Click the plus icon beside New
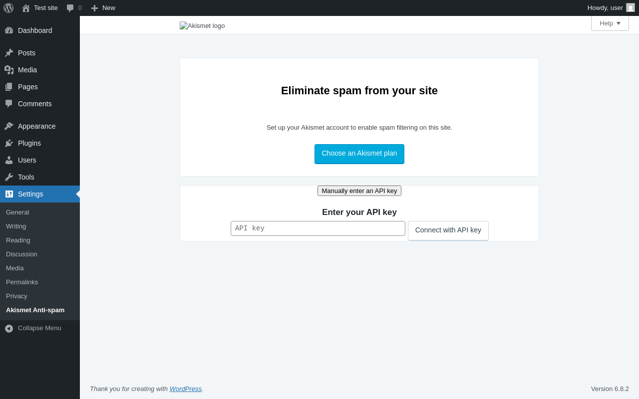 tap(94, 8)
